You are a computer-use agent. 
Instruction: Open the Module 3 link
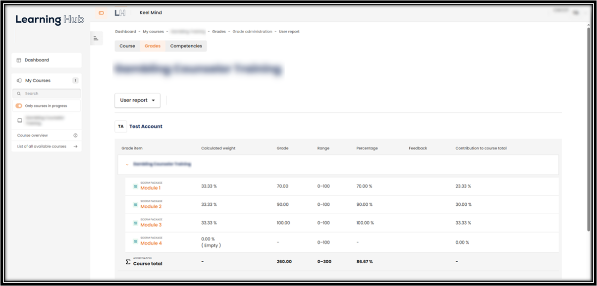pyautogui.click(x=151, y=225)
